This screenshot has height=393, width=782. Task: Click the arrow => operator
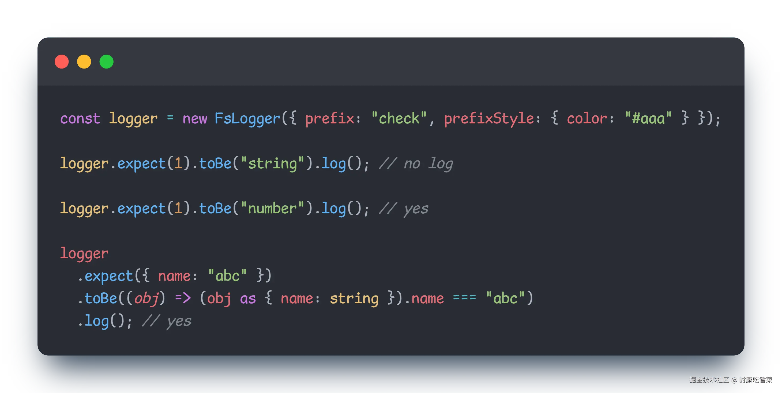(x=183, y=298)
